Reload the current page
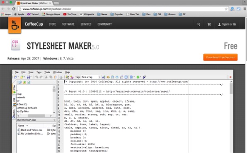The image size is (247, 153). coord(14,9)
